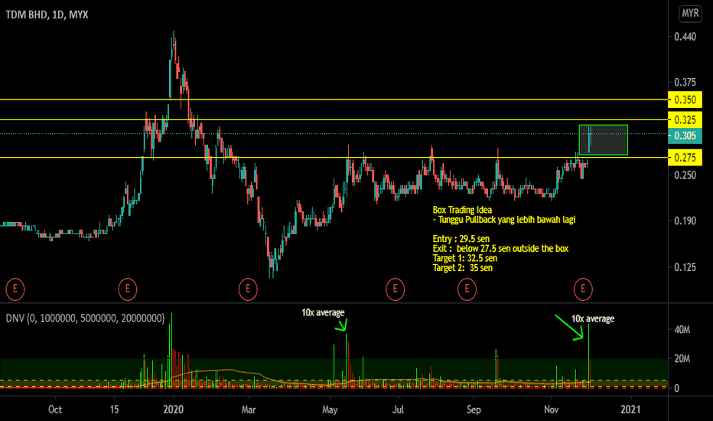
Task: Click the MYR currency button
Action: [x=690, y=13]
